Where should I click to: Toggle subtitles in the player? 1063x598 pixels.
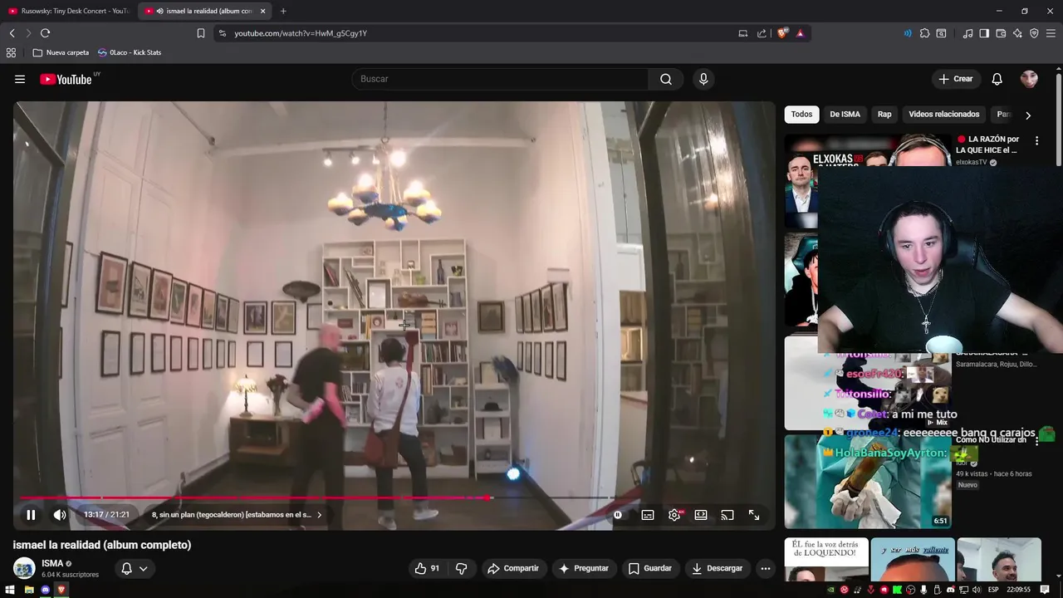[x=648, y=515]
